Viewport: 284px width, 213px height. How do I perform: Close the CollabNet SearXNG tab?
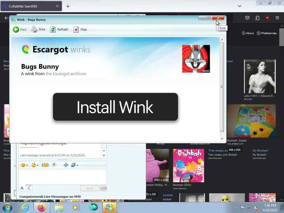tap(57, 6)
